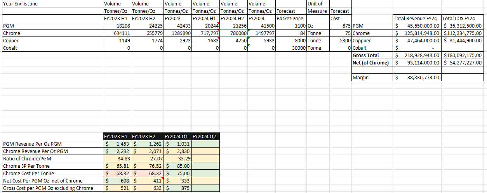Select Chrome FY2024 total 1497797

tap(262, 33)
